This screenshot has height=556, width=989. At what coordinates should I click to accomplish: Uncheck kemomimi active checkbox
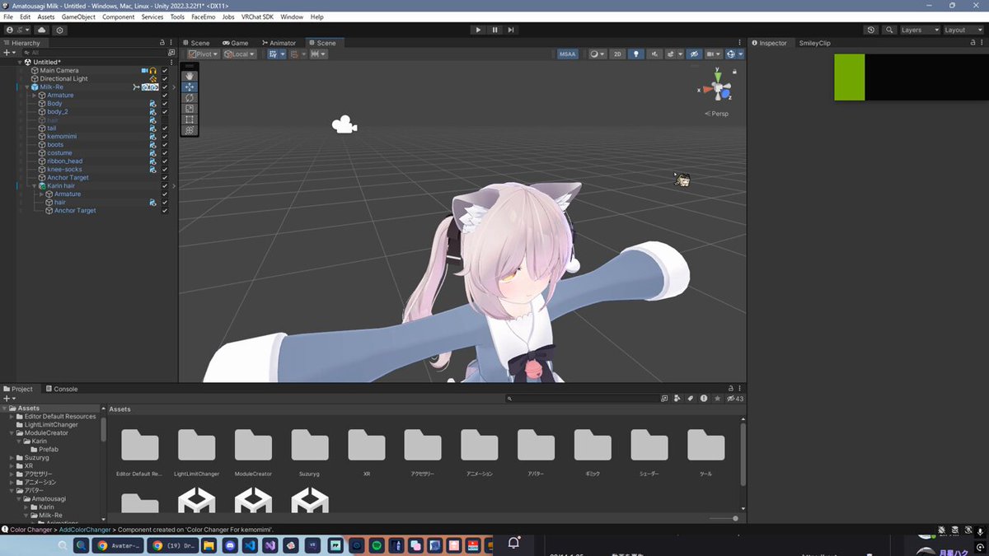(x=165, y=137)
